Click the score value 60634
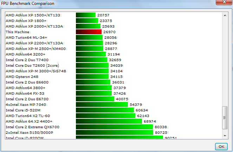Viewport: 233px width, 152px height. point(142,110)
